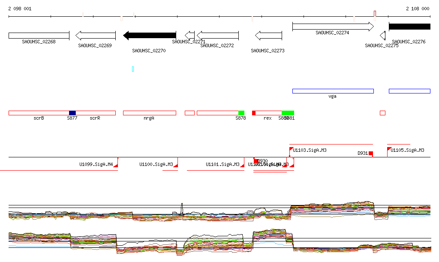The height and width of the screenshot is (262, 439).
Task: Click the tall red marker on ruler
Action: pos(375,14)
